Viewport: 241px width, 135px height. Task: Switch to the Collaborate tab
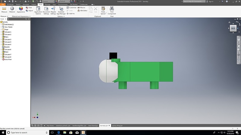(84, 4)
